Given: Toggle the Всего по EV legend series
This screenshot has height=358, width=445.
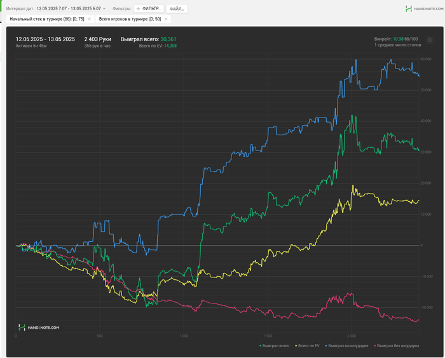Looking at the screenshot, I should (307, 345).
